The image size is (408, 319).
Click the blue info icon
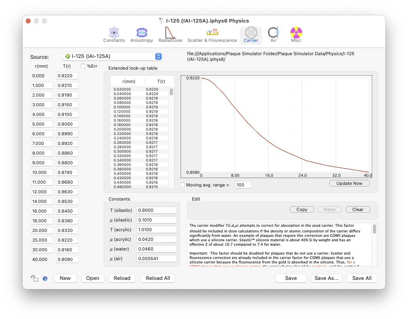coord(45,278)
